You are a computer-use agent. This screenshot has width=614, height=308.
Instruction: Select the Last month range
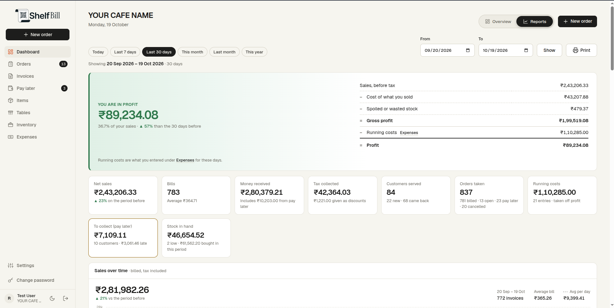coord(224,52)
